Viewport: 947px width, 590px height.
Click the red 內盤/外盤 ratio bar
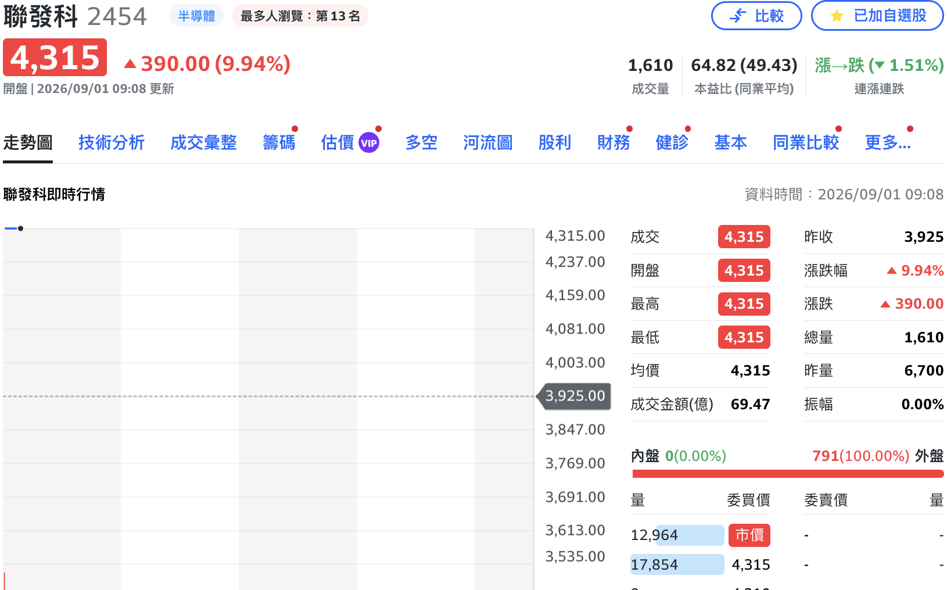pyautogui.click(x=788, y=474)
